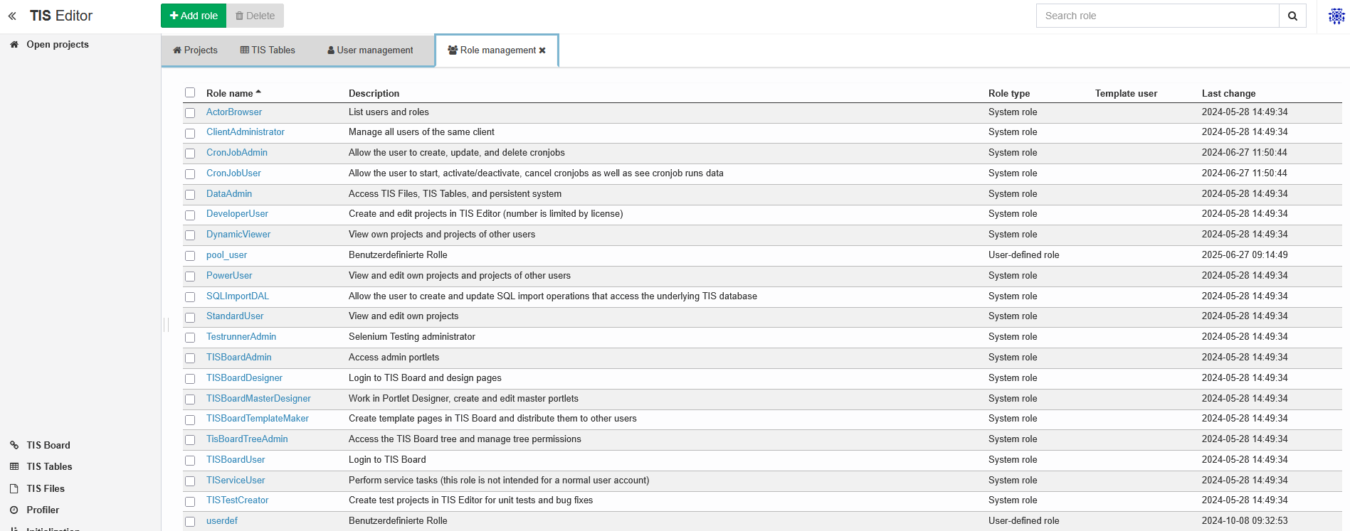Sort table by Role type header
Screen dimensions: 1350x531
[1009, 93]
